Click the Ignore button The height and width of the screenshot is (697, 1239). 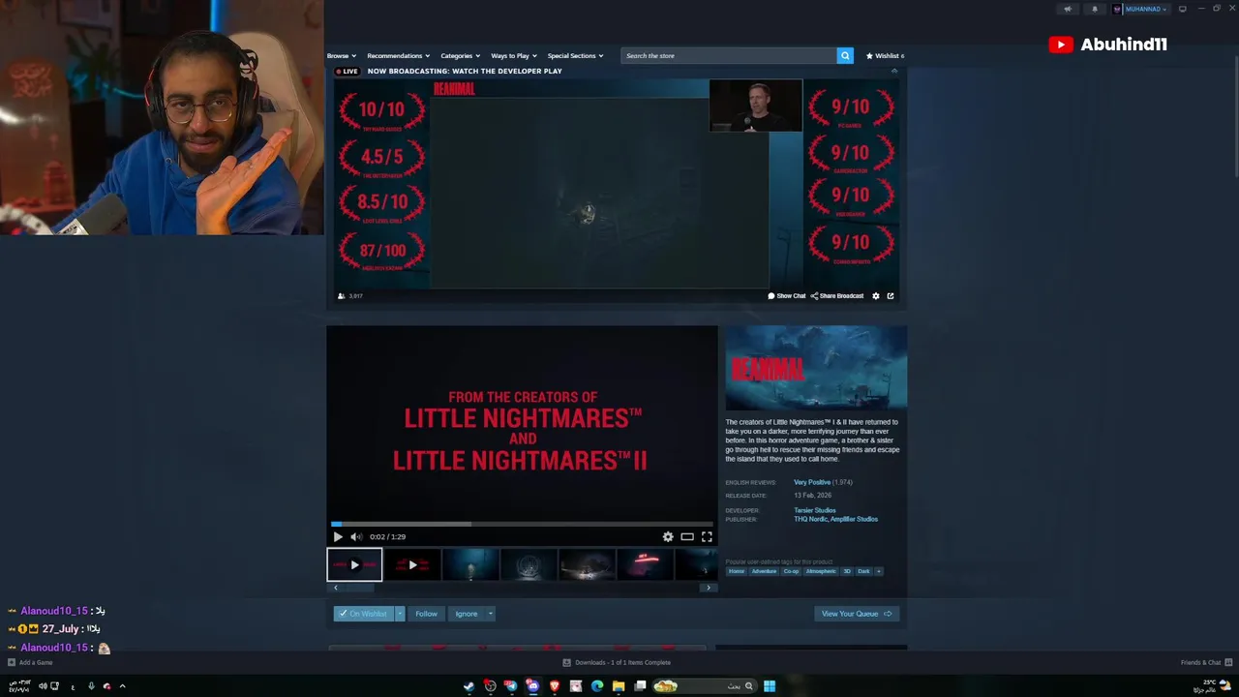tap(467, 614)
